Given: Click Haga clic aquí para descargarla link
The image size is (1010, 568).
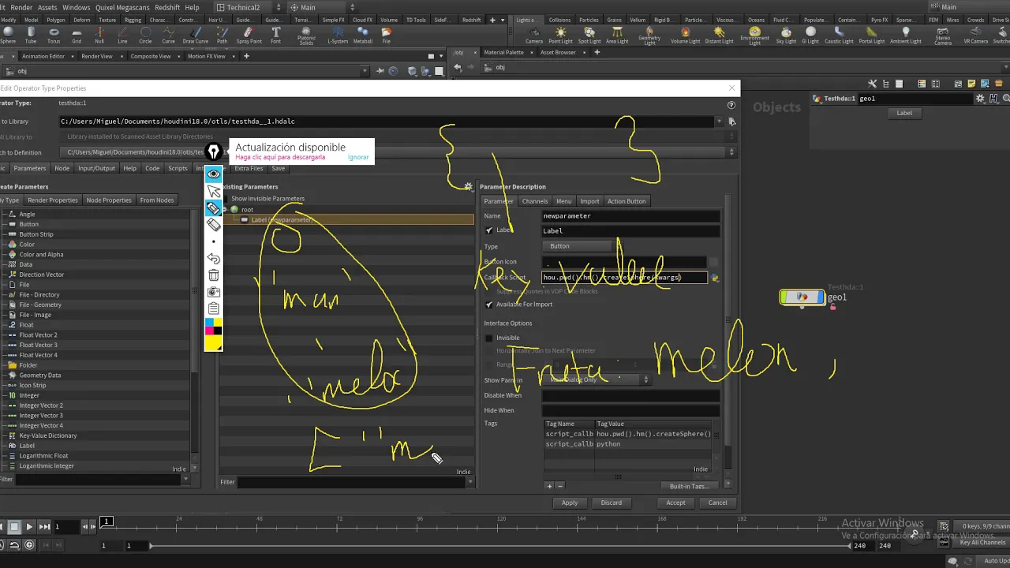Looking at the screenshot, I should (280, 157).
